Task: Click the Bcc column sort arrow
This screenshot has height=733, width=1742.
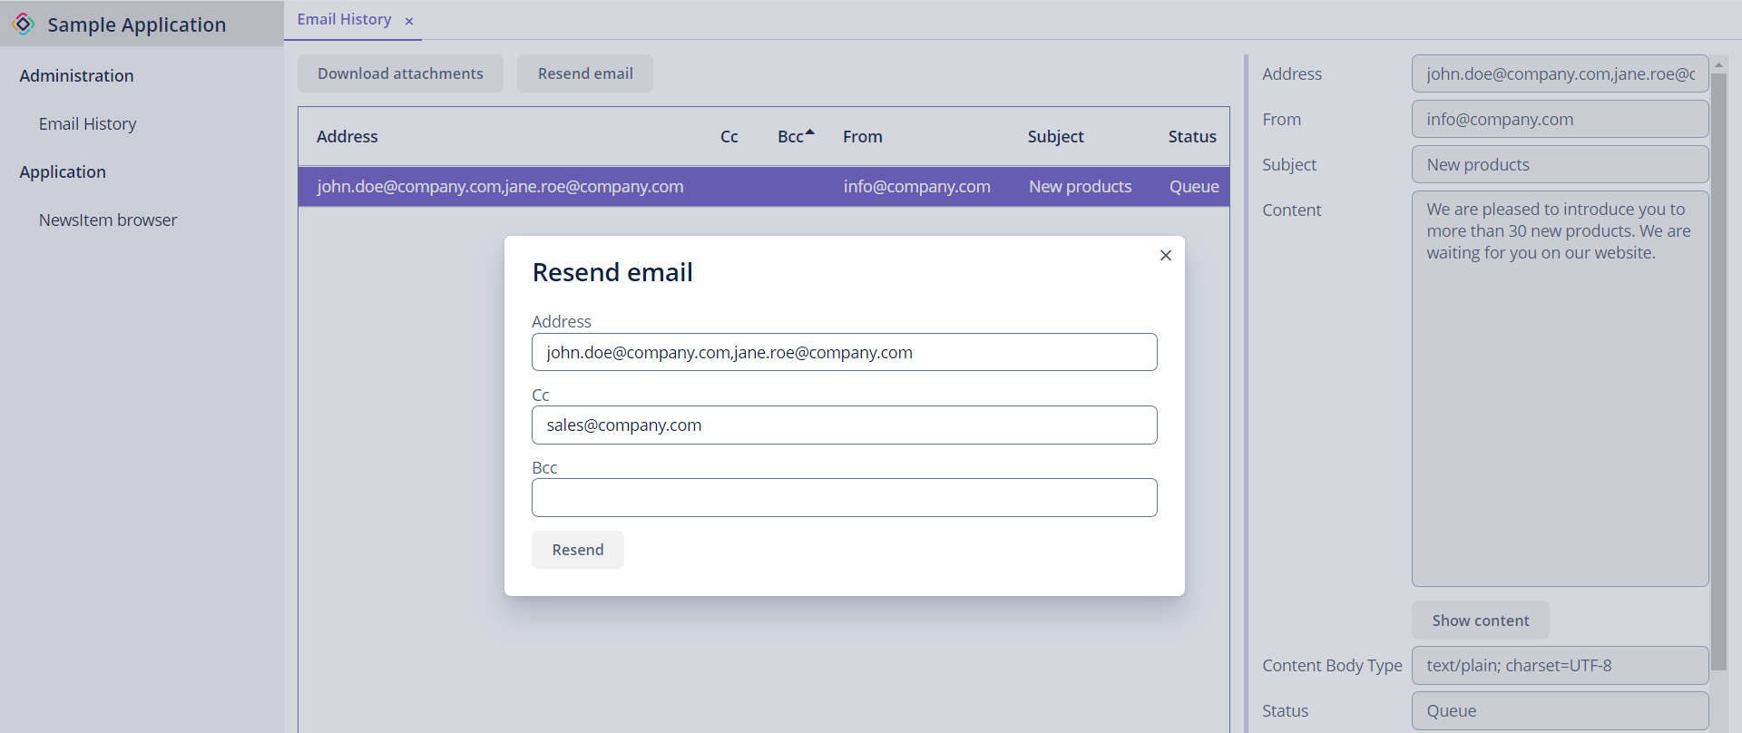Action: (810, 132)
